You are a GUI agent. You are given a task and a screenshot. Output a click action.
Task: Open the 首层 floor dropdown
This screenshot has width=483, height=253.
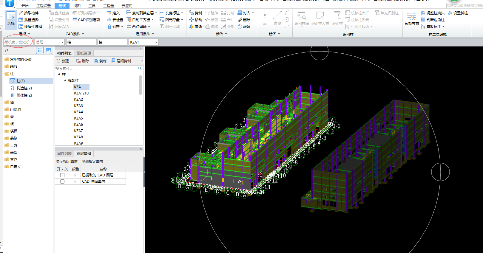tap(50, 42)
